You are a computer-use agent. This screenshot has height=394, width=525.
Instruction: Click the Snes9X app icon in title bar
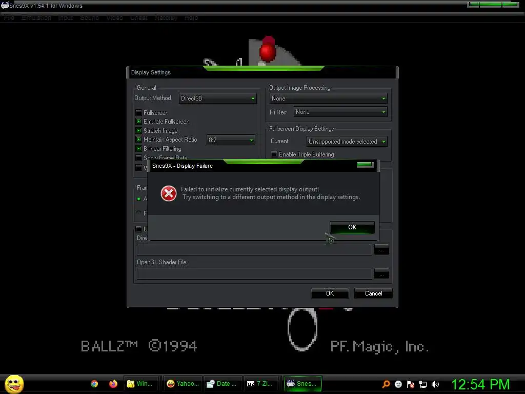[5, 5]
